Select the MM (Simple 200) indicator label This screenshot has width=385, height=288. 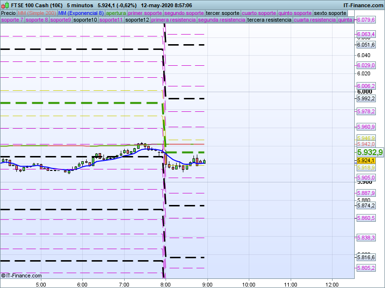(36, 13)
